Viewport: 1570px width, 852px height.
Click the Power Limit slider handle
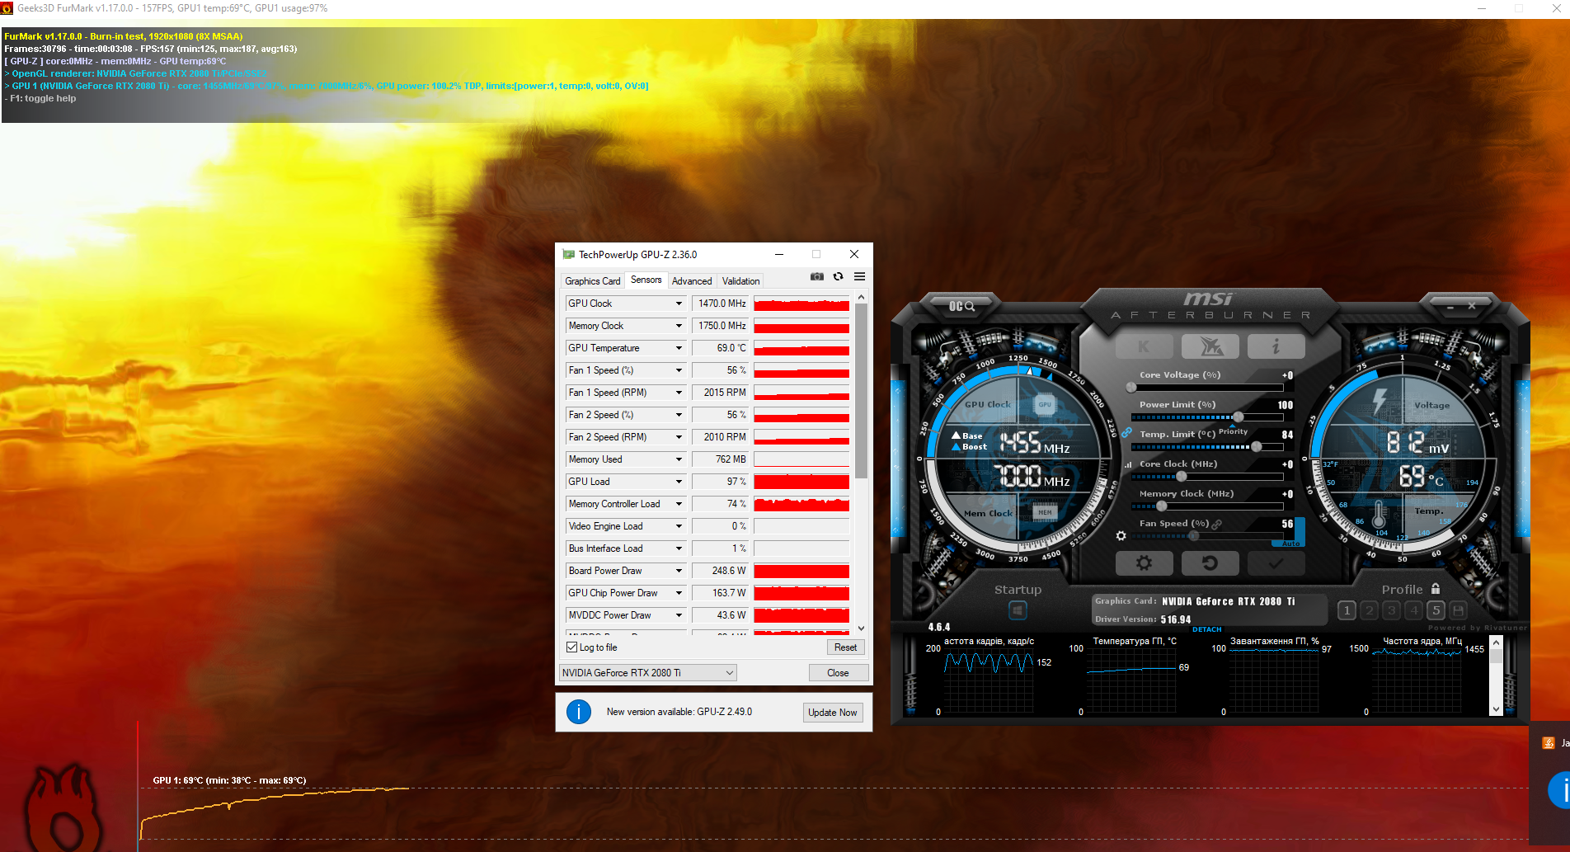pyautogui.click(x=1238, y=417)
